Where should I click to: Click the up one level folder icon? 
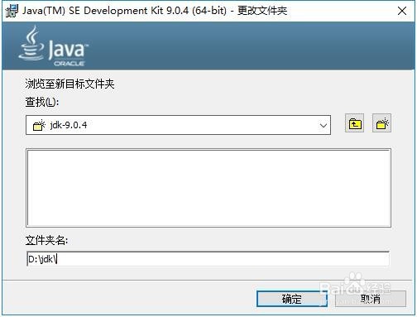tap(354, 123)
